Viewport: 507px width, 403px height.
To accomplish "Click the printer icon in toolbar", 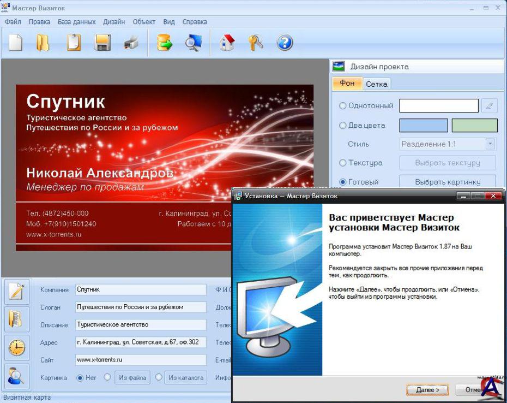I will (131, 43).
